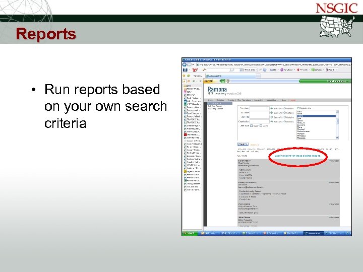This screenshot has width=363, height=272.
Task: Click the browser address bar
Action: [274, 65]
